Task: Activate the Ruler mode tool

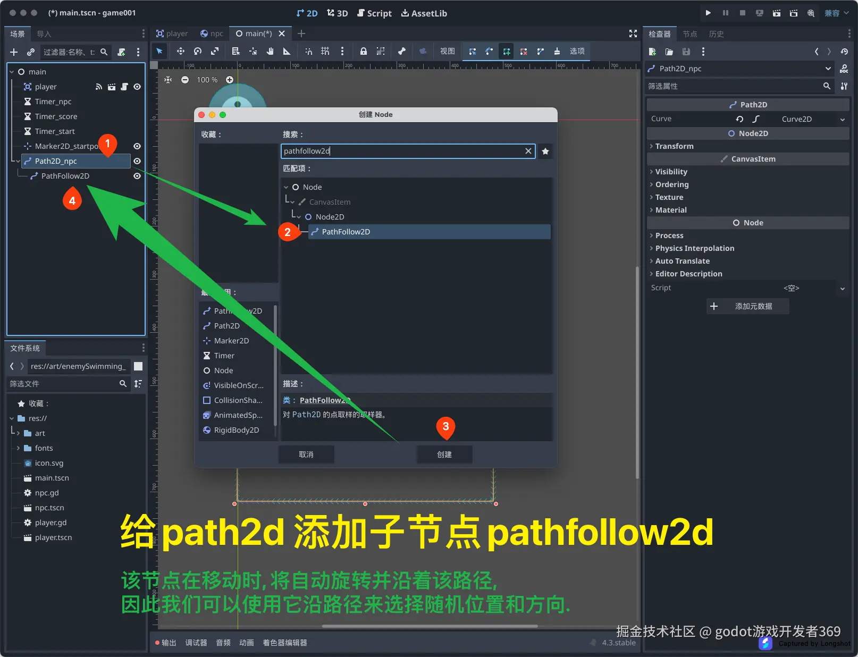Action: point(287,51)
